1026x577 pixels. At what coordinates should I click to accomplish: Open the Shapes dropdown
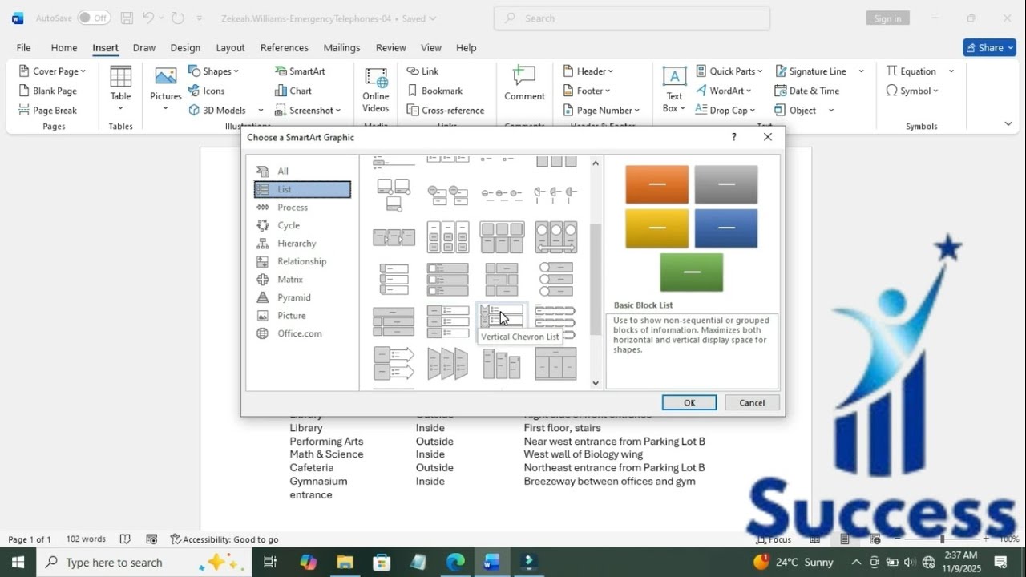pyautogui.click(x=213, y=71)
